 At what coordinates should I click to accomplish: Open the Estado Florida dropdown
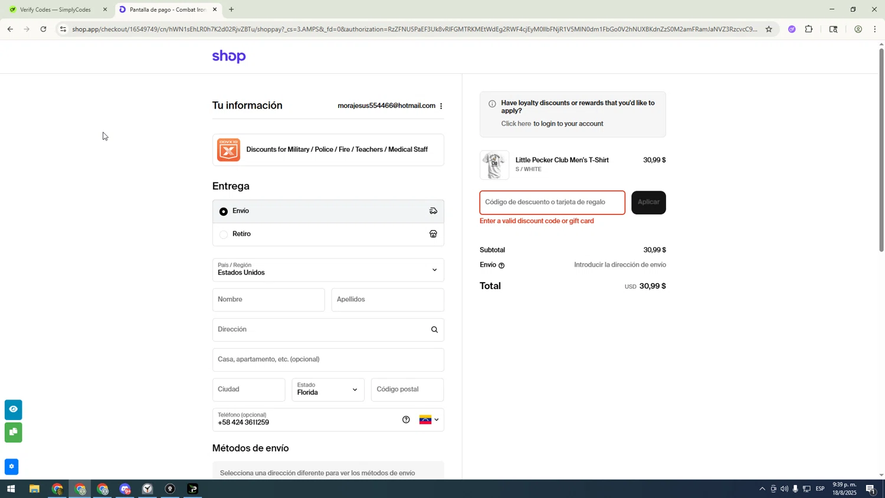coord(328,389)
